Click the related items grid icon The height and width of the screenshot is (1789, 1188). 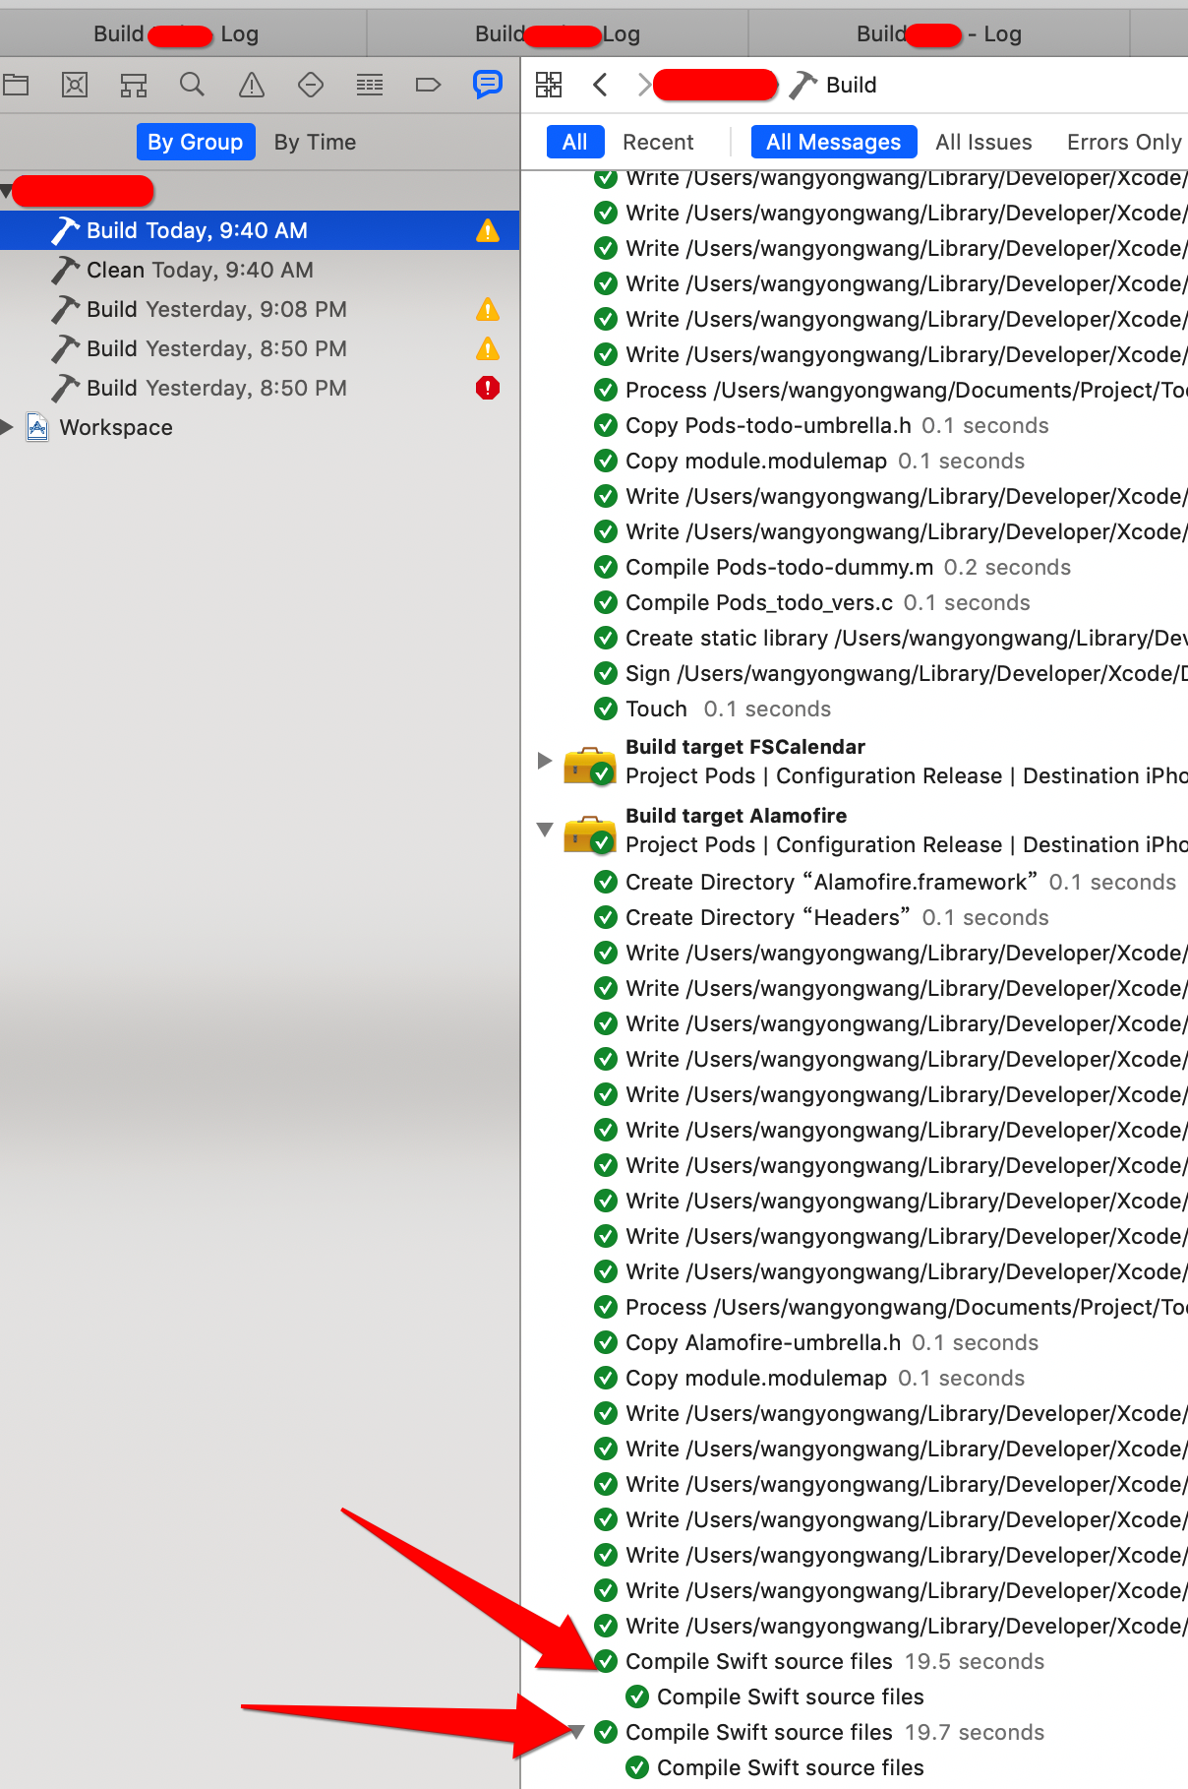(x=549, y=85)
